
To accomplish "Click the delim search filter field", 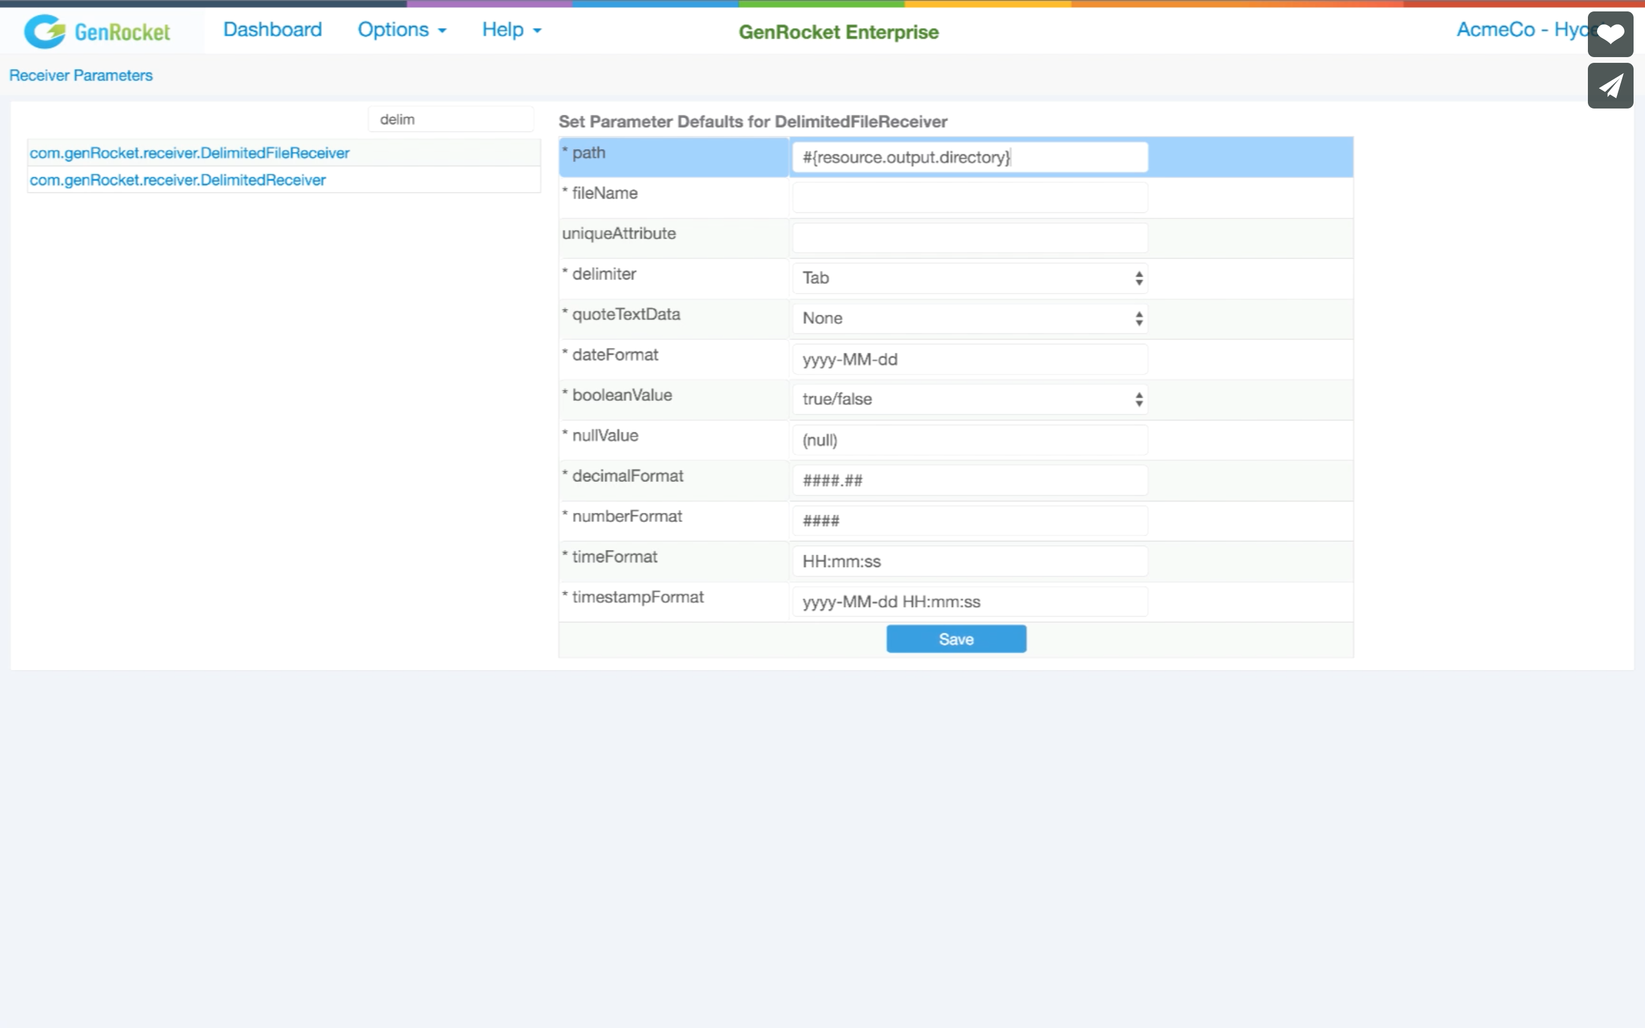I will (x=450, y=120).
